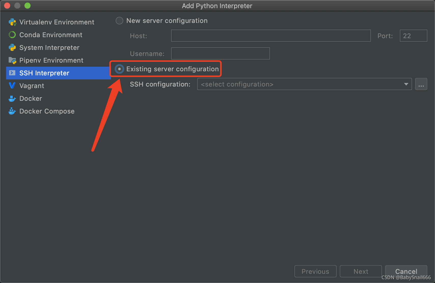The height and width of the screenshot is (283, 435).
Task: Select the Pipenv Environment icon
Action: click(12, 60)
